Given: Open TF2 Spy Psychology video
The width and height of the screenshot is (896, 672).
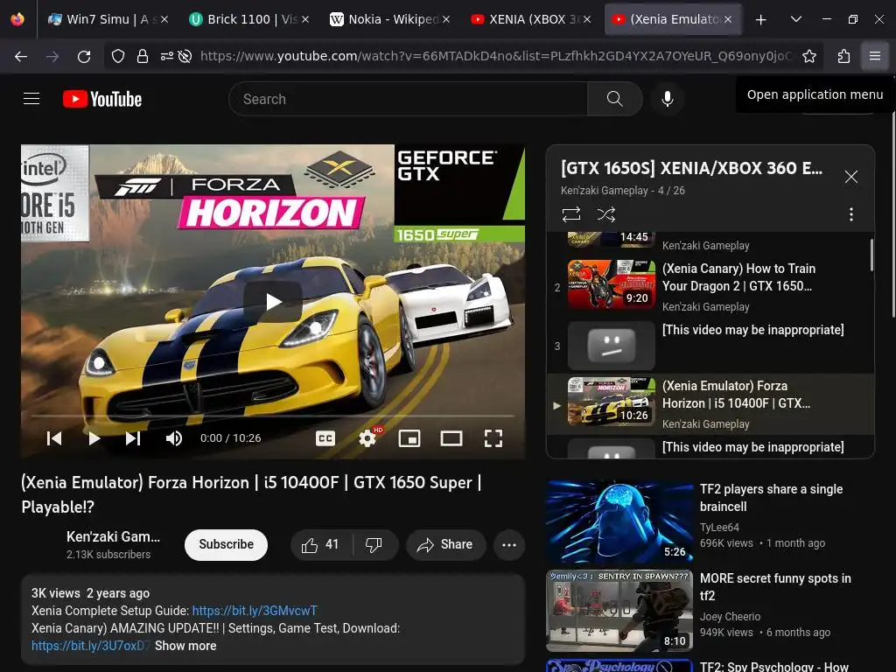Looking at the screenshot, I should coord(773,666).
